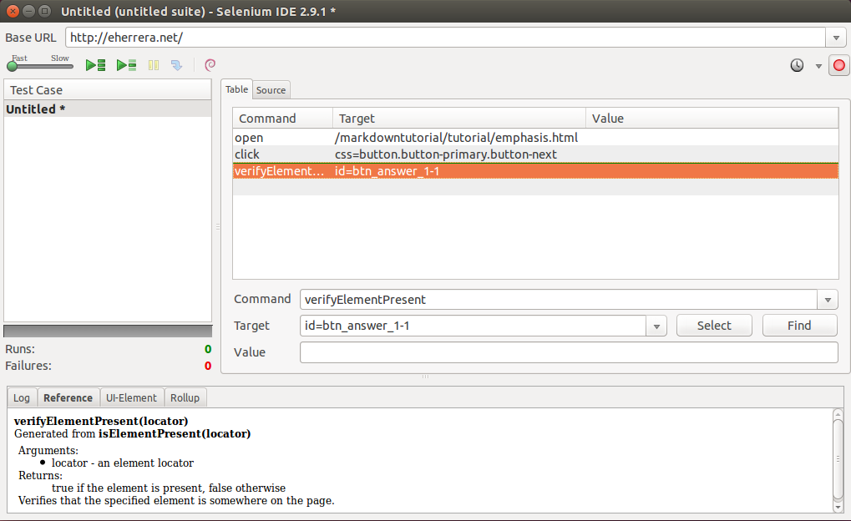Adjust the Fast/Slow speed slider

(40, 66)
